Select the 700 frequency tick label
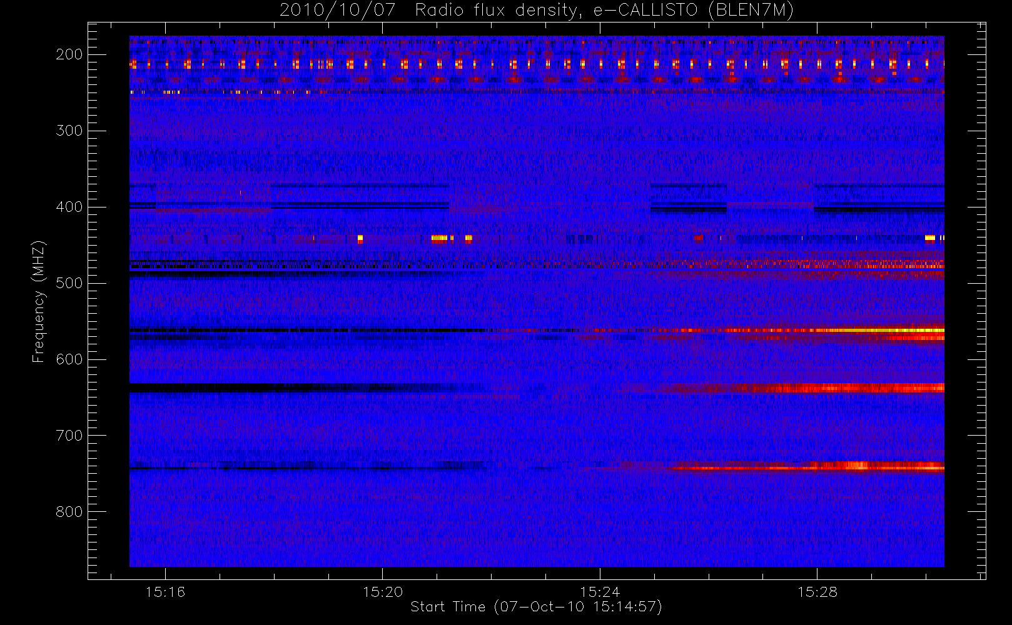This screenshot has height=625, width=1012. tap(69, 436)
